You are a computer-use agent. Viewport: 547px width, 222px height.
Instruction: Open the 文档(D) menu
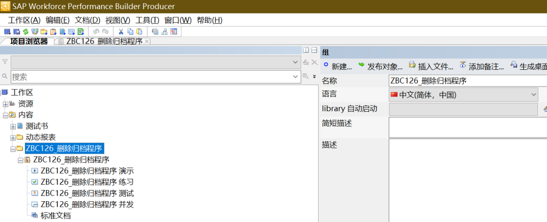88,20
